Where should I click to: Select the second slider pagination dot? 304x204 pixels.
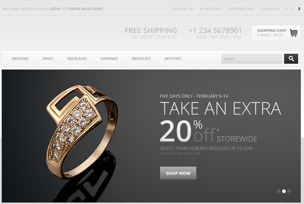tap(284, 191)
